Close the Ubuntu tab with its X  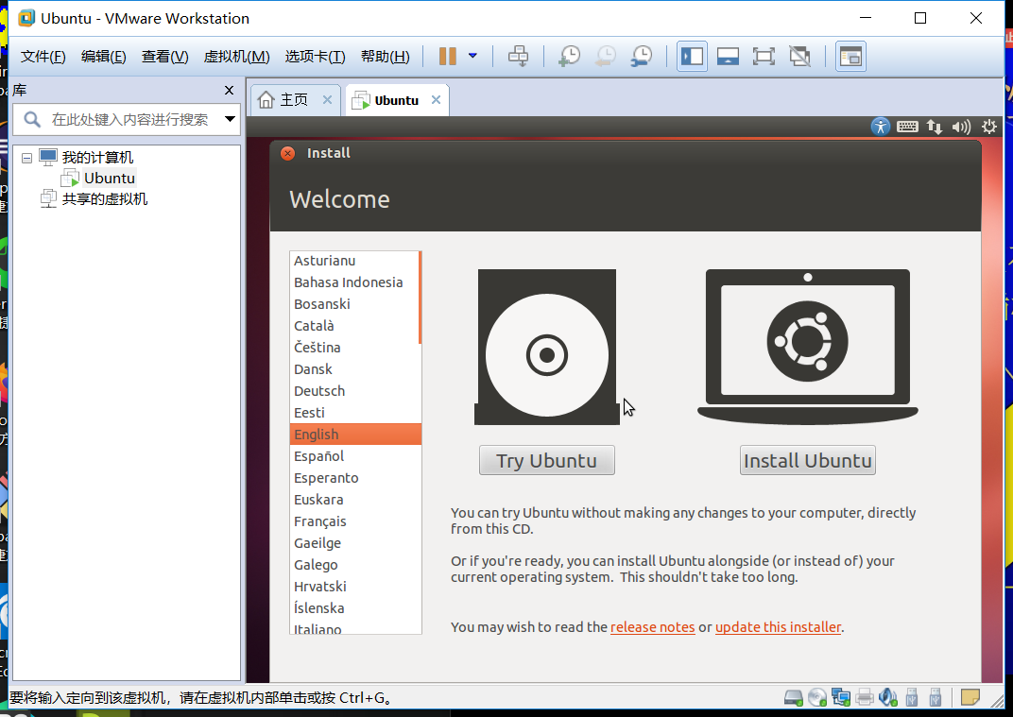[x=436, y=99]
